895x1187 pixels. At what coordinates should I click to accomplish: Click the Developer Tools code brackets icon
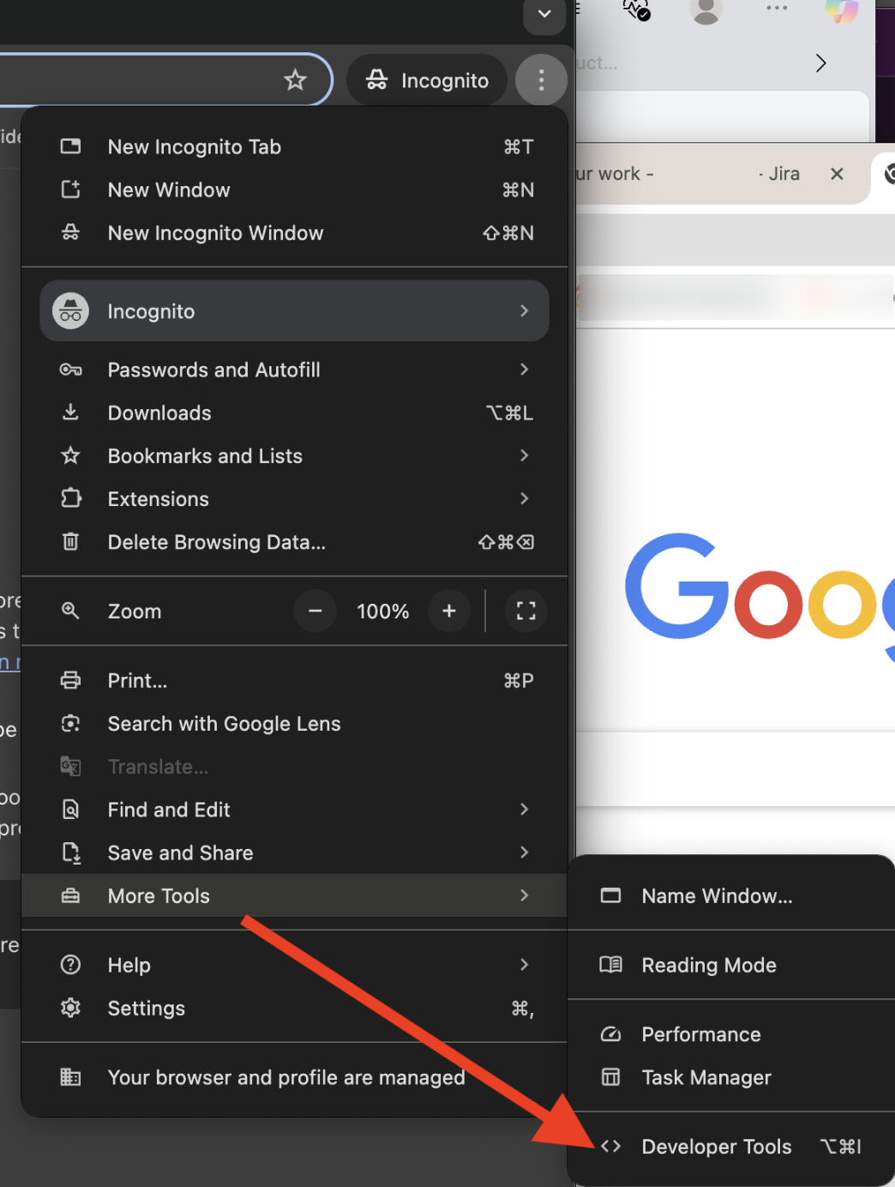pos(610,1147)
